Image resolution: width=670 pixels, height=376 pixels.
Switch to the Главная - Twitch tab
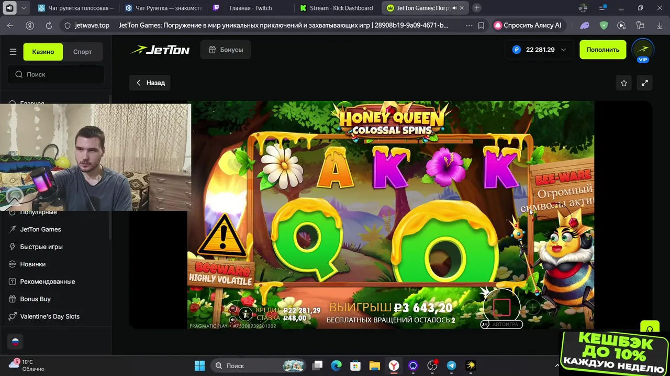250,8
